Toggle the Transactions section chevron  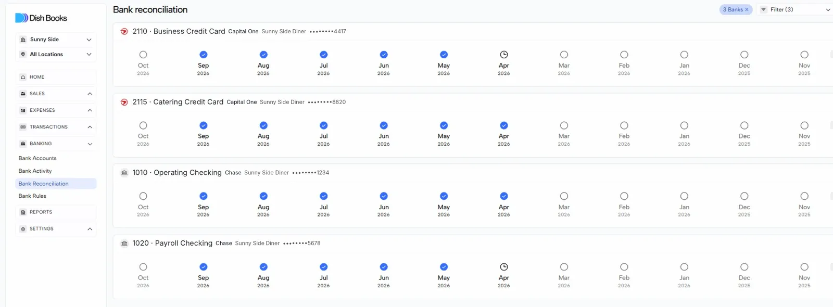90,127
